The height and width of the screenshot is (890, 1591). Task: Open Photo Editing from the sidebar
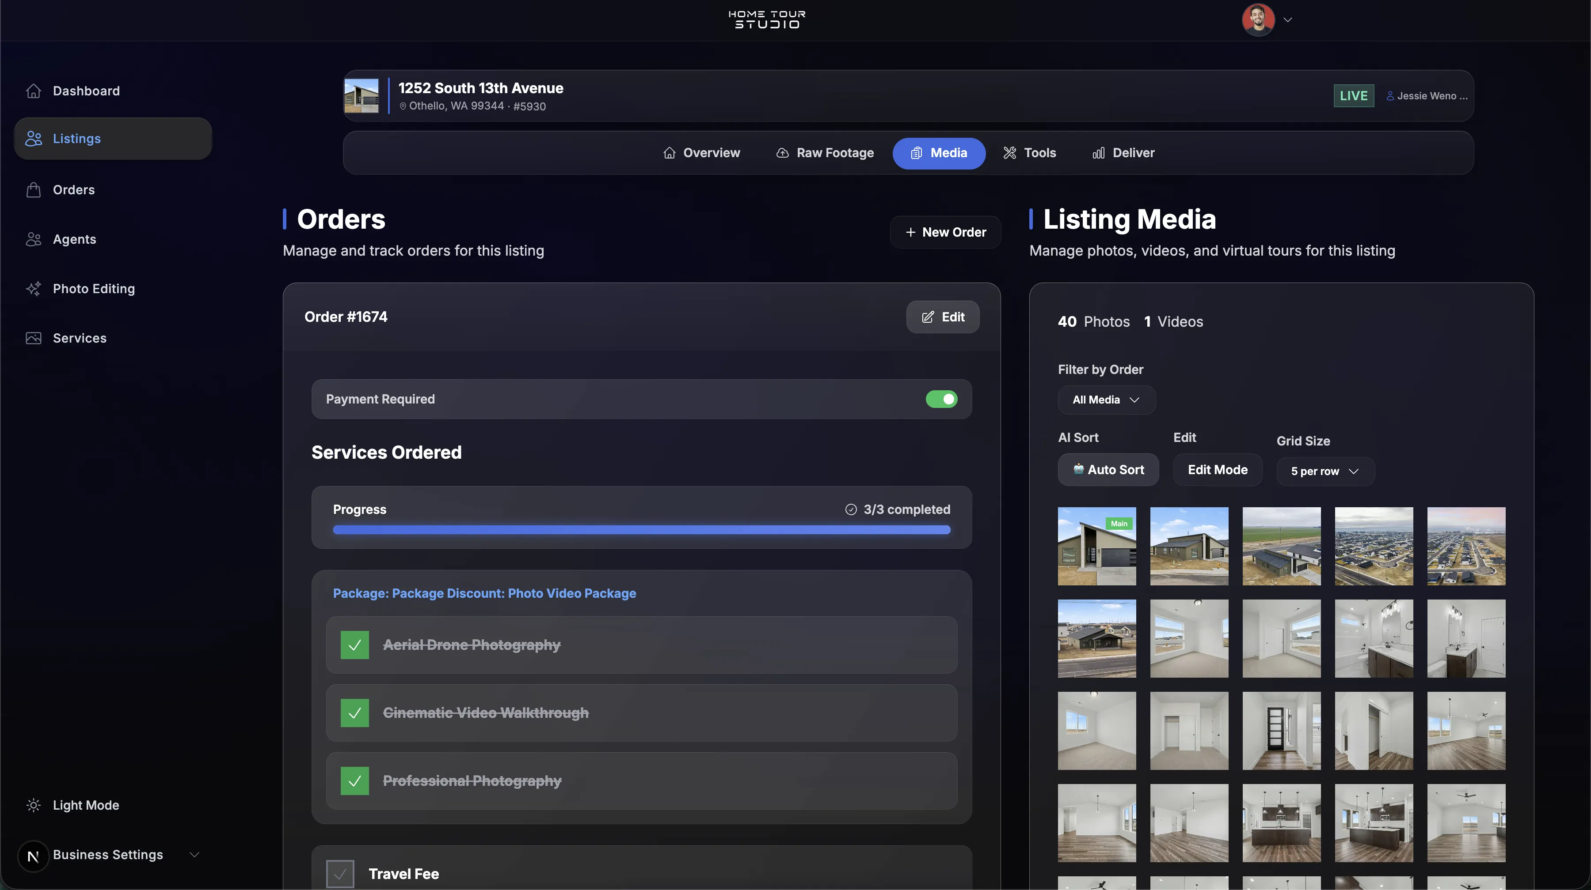tap(34, 288)
